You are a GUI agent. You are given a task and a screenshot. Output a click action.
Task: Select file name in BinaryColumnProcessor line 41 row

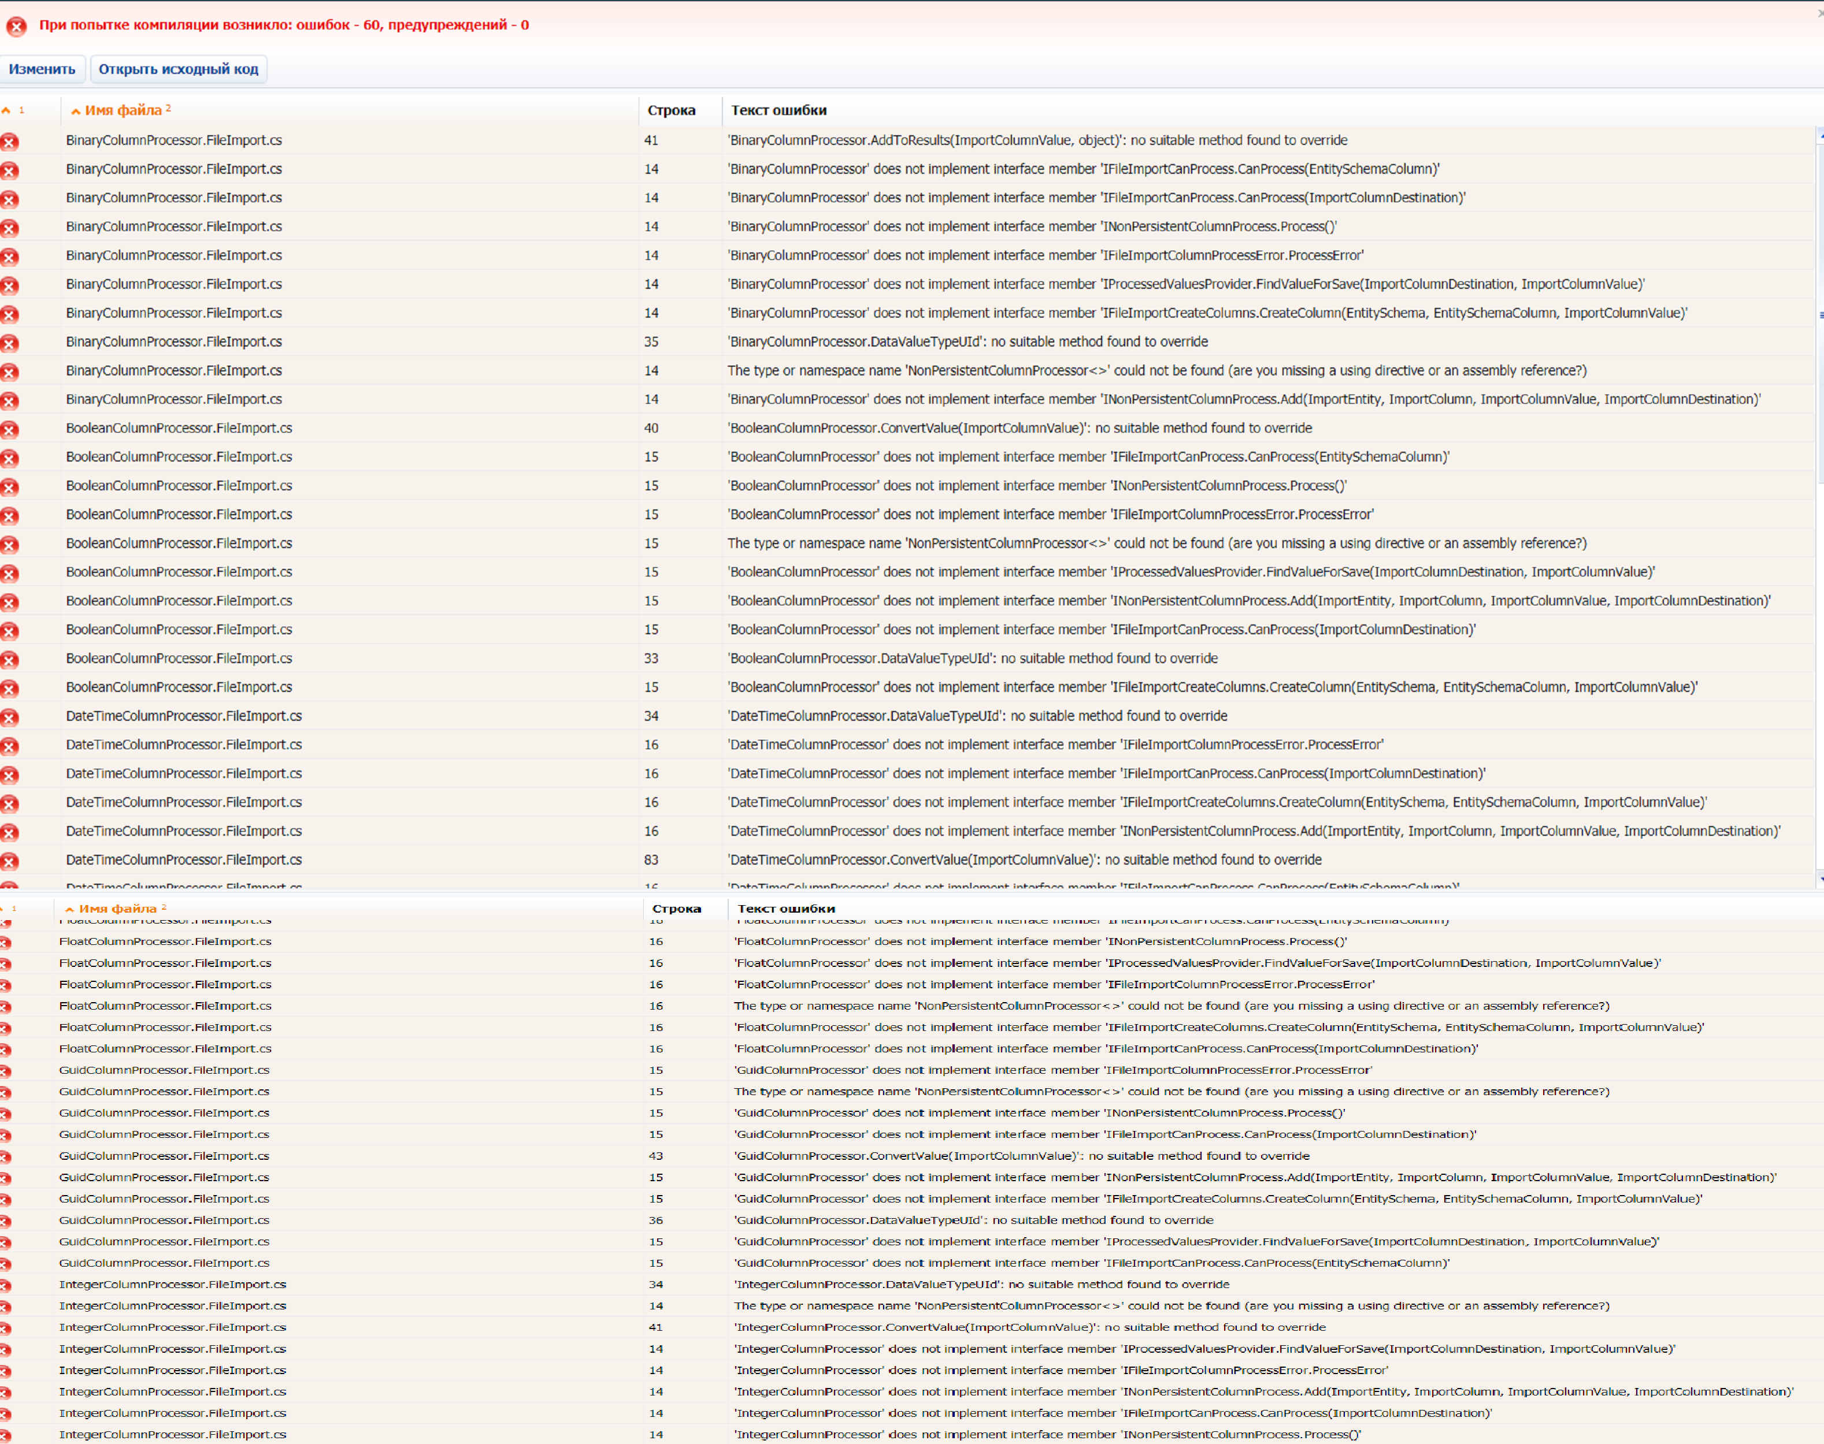click(175, 140)
